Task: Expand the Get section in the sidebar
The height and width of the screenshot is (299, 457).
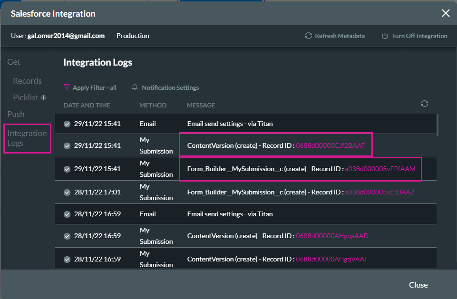Action: tap(14, 62)
